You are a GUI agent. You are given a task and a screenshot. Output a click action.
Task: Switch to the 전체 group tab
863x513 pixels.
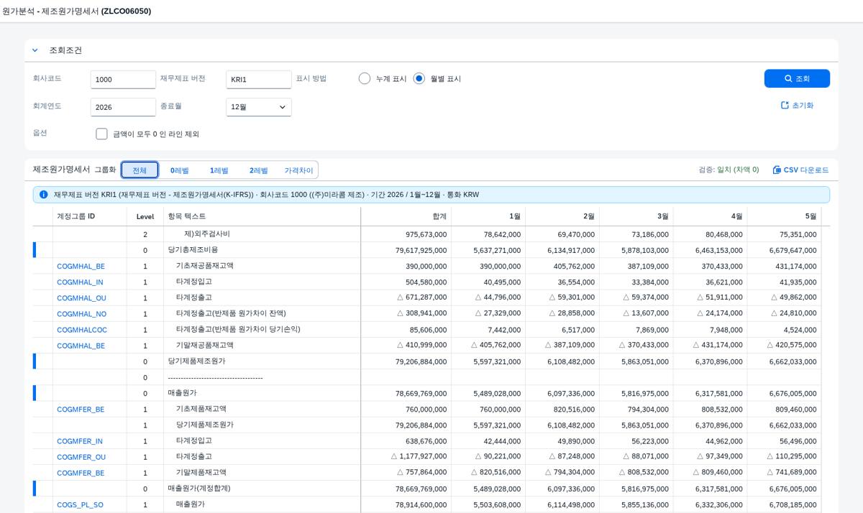click(x=140, y=170)
